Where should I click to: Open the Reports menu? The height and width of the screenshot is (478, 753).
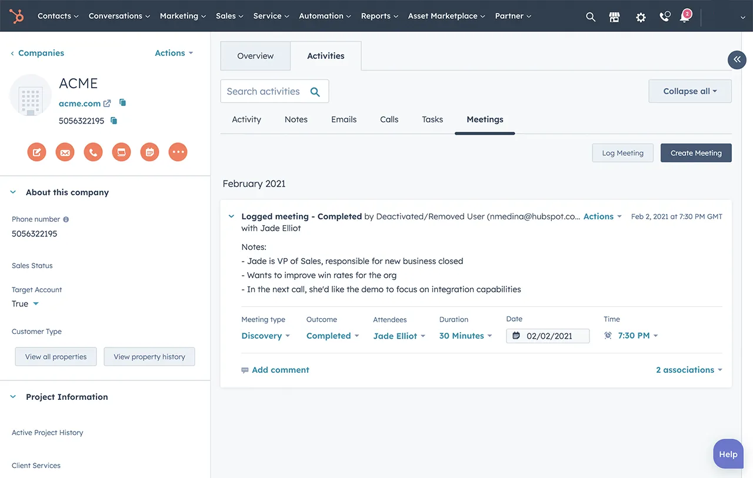click(x=379, y=16)
